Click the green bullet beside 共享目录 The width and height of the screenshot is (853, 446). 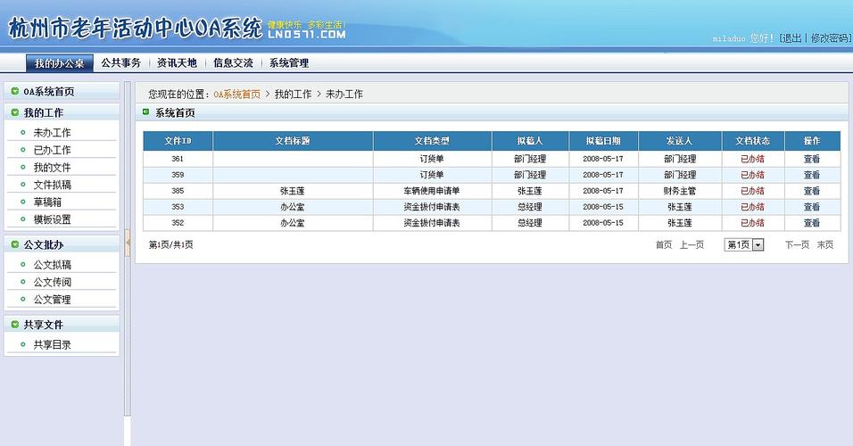click(23, 344)
